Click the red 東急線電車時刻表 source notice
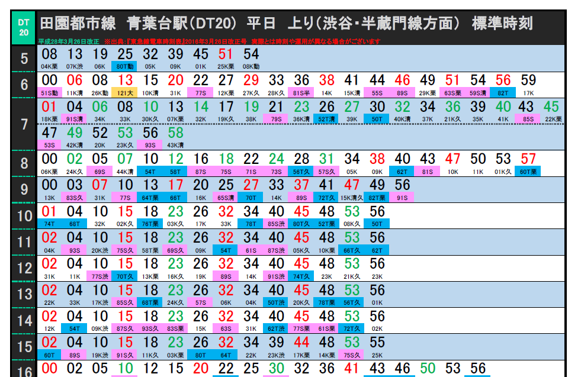581x377 pixels. 242,41
